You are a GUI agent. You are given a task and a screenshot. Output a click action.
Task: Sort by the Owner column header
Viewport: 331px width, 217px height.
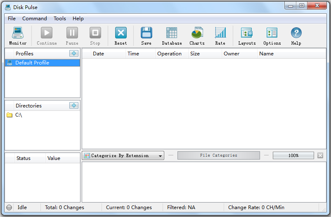click(240, 53)
